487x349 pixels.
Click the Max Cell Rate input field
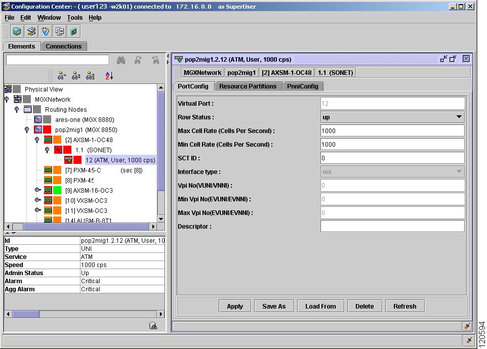[x=392, y=130]
